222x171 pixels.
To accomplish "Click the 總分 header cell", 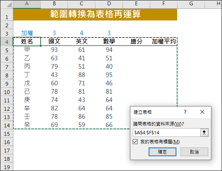I will coord(136,41).
